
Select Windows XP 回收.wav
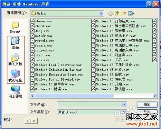click(x=110, y=74)
